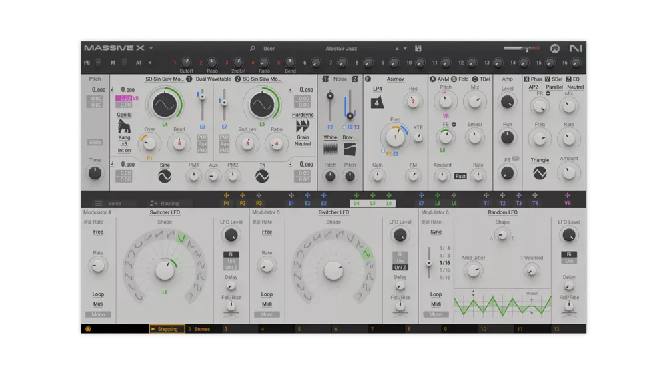This screenshot has height=375, width=667.
Task: Click the performer icon in bottom bar
Action: [88, 329]
